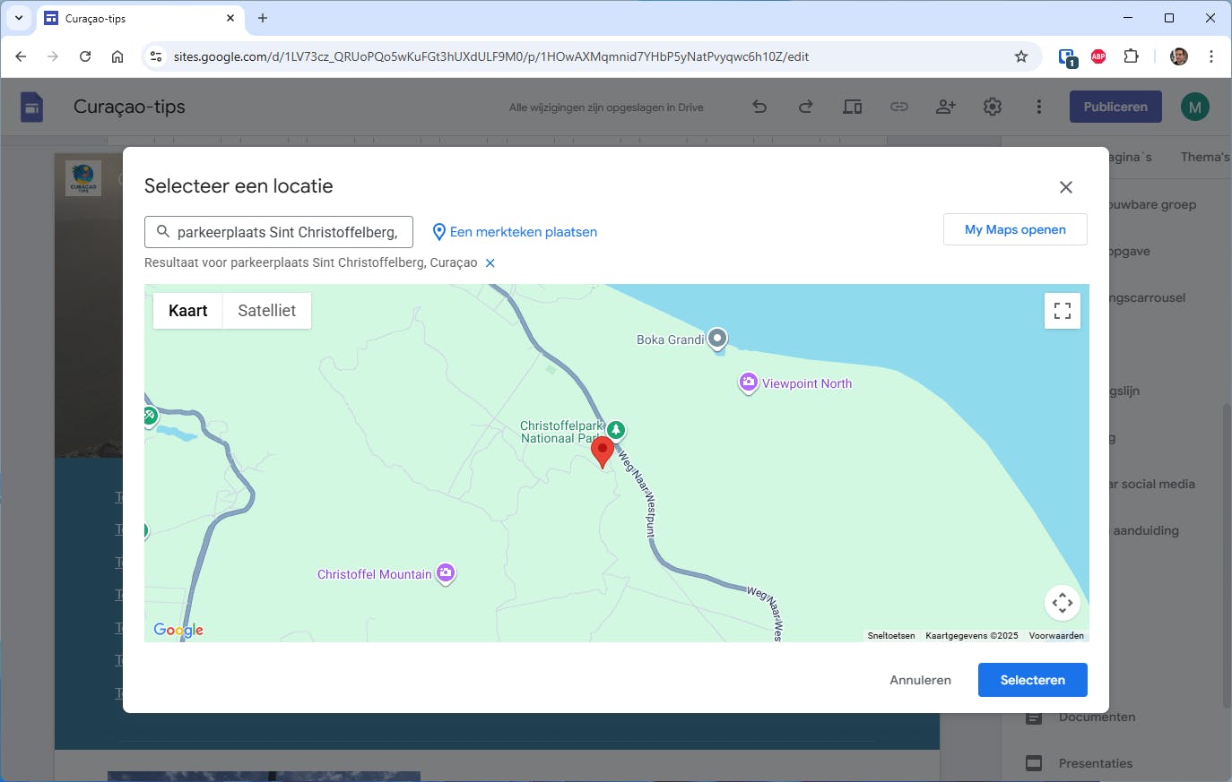Reload the page

coord(85,56)
